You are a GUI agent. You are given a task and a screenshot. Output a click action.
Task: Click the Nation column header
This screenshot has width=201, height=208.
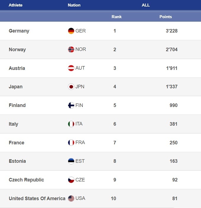pyautogui.click(x=74, y=5)
